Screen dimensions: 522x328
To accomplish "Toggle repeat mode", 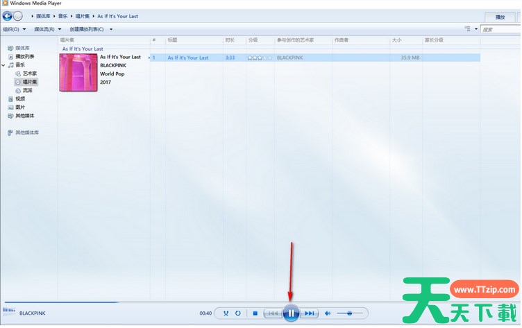I will [237, 313].
